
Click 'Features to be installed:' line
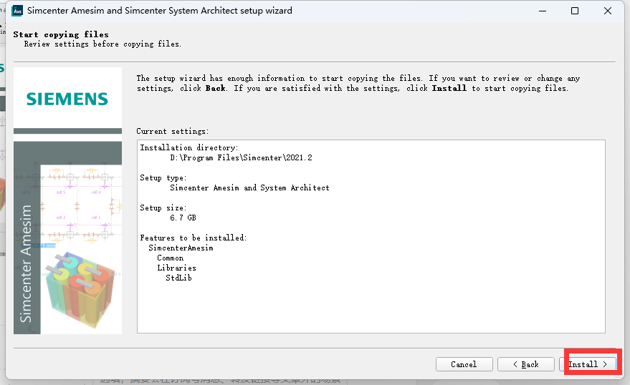pyautogui.click(x=194, y=238)
